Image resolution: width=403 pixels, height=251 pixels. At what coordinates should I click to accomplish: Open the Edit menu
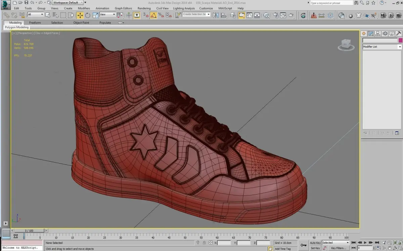16,8
